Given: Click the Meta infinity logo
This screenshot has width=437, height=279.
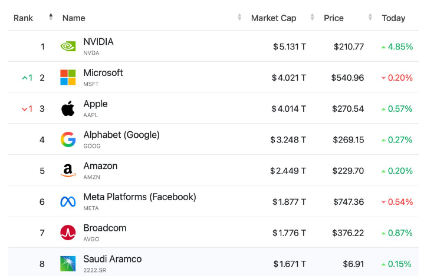Looking at the screenshot, I should [x=68, y=202].
